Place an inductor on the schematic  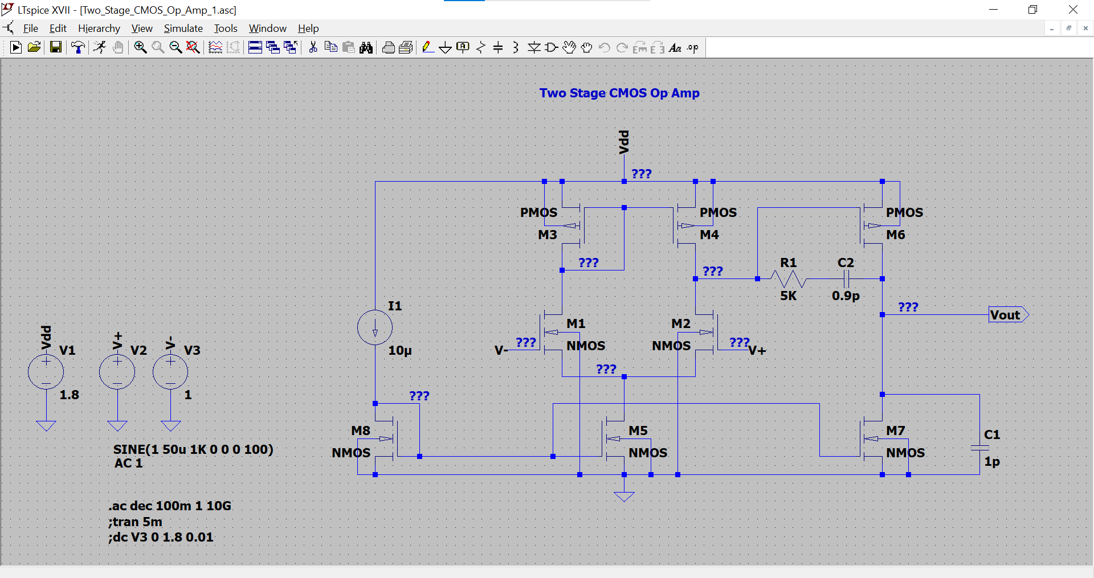coord(515,47)
